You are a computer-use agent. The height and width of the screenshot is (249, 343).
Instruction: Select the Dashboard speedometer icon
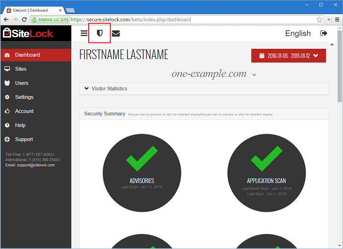click(7, 55)
